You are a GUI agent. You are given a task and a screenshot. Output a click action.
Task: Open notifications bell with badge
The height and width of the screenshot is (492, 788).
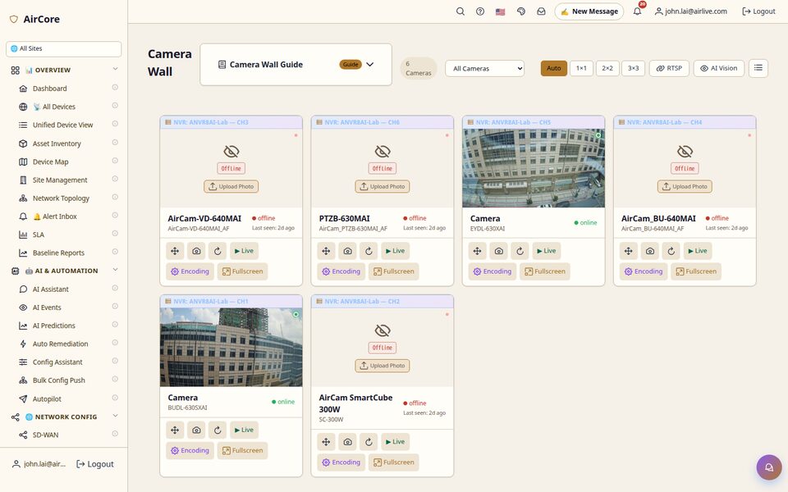637,11
